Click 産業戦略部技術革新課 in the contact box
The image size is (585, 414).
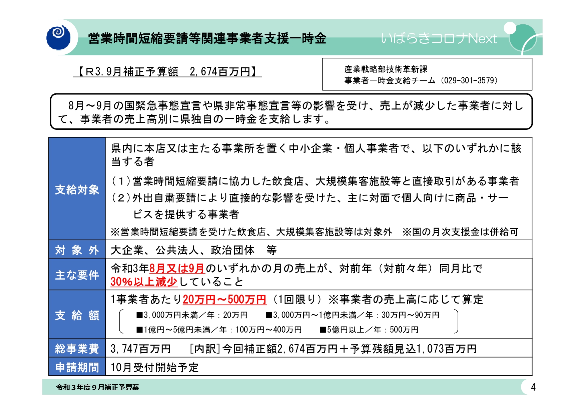[386, 69]
